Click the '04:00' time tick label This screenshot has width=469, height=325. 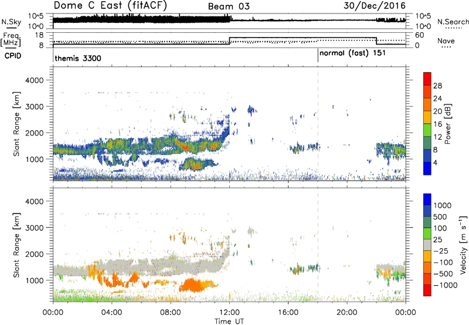click(111, 313)
